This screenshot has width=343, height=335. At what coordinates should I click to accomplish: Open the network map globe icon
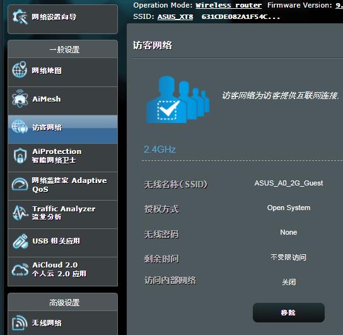[x=20, y=70]
